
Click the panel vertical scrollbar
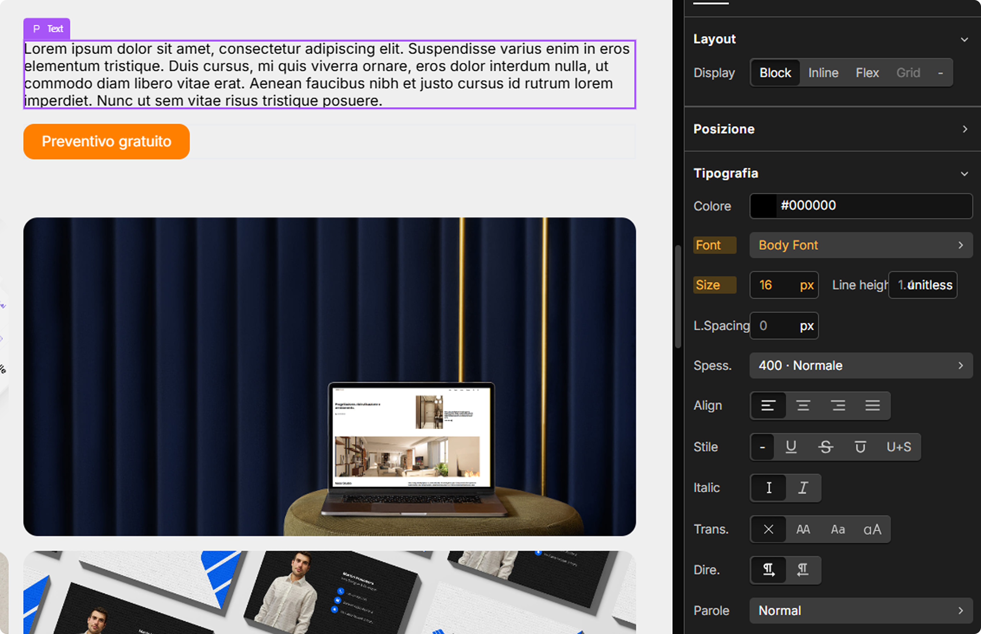[x=678, y=297]
